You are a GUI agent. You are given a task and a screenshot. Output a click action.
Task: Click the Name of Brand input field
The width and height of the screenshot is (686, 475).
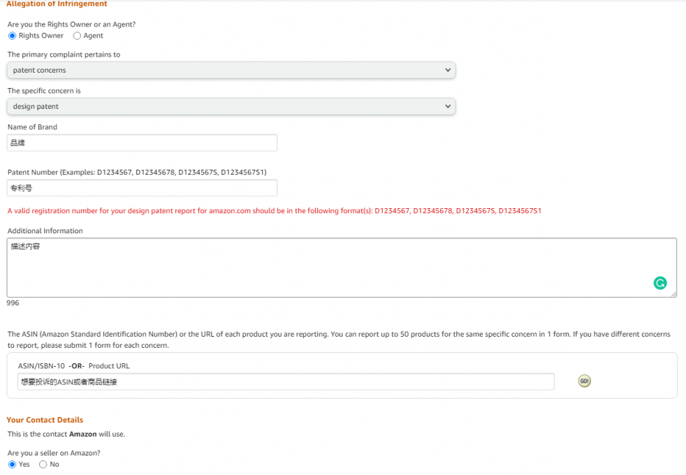tap(143, 143)
